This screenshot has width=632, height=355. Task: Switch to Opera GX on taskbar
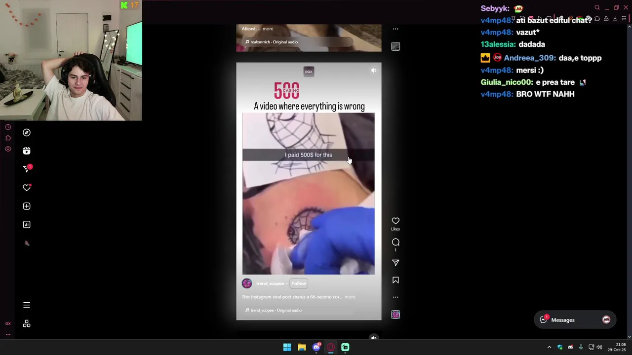(x=331, y=347)
